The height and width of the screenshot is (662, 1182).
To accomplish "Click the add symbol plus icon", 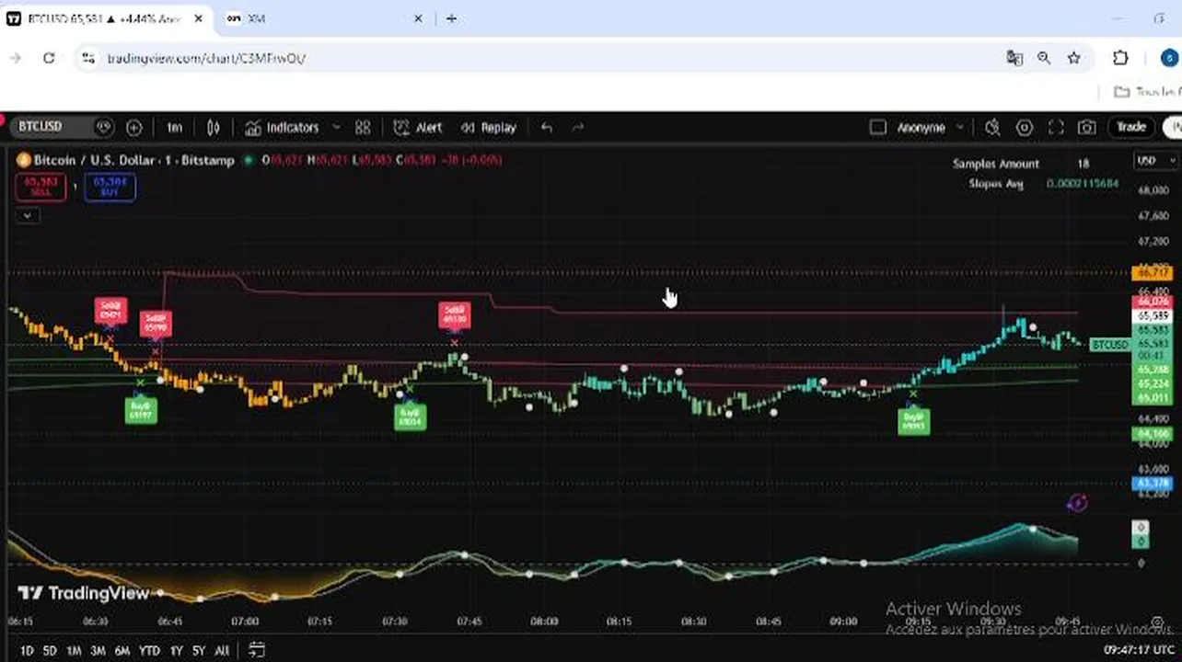I will tap(134, 128).
